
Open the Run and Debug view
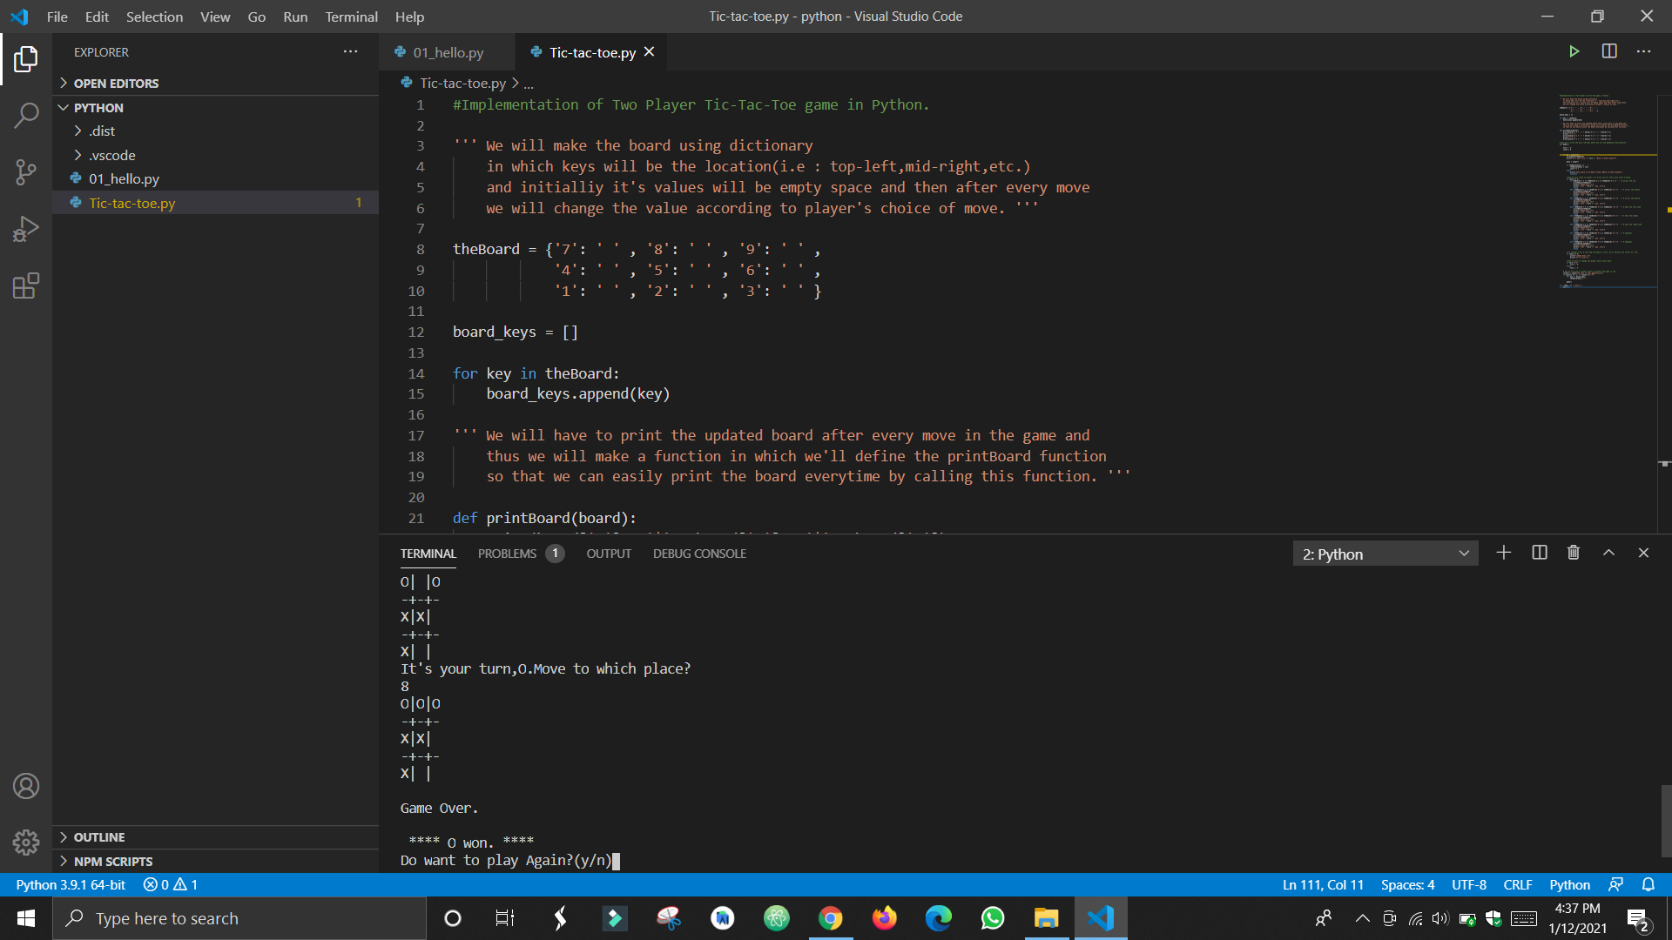pyautogui.click(x=26, y=229)
